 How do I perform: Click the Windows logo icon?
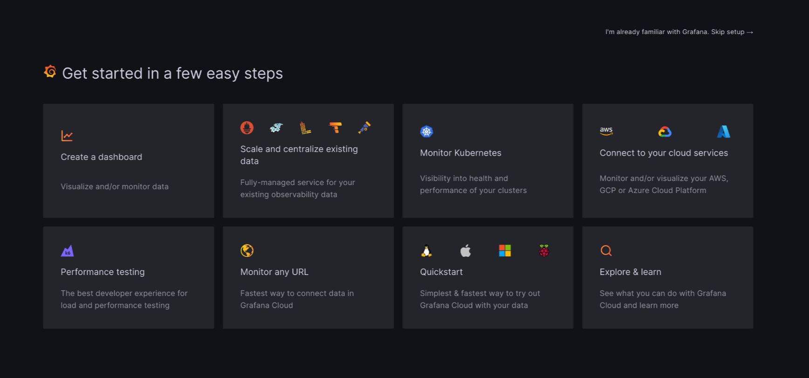(x=505, y=251)
